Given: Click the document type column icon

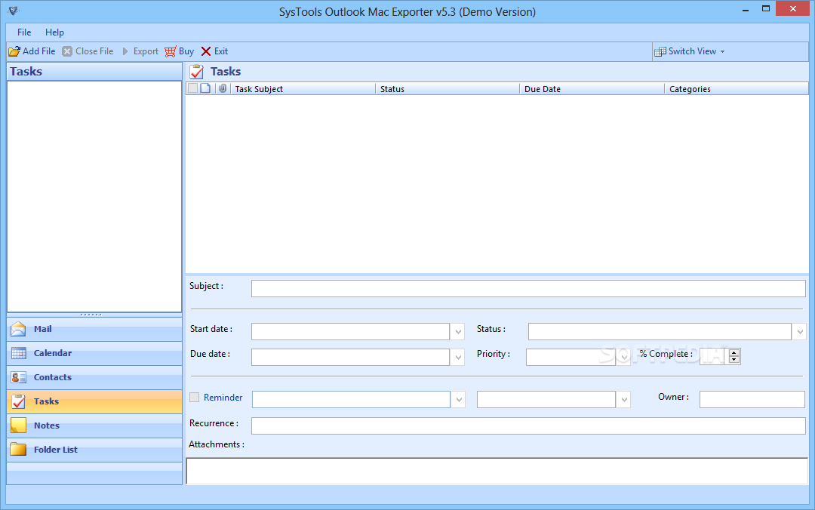Looking at the screenshot, I should (x=206, y=88).
